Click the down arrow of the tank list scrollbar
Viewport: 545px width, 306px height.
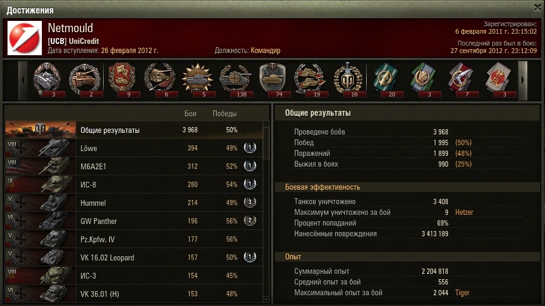tap(266, 300)
